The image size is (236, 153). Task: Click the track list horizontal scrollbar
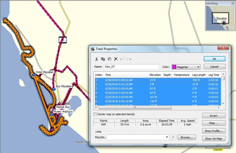[157, 107]
